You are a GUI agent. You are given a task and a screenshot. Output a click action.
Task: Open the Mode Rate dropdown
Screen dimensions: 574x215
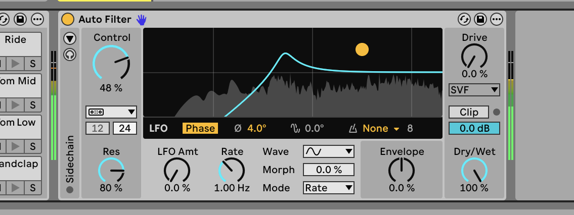tap(329, 188)
